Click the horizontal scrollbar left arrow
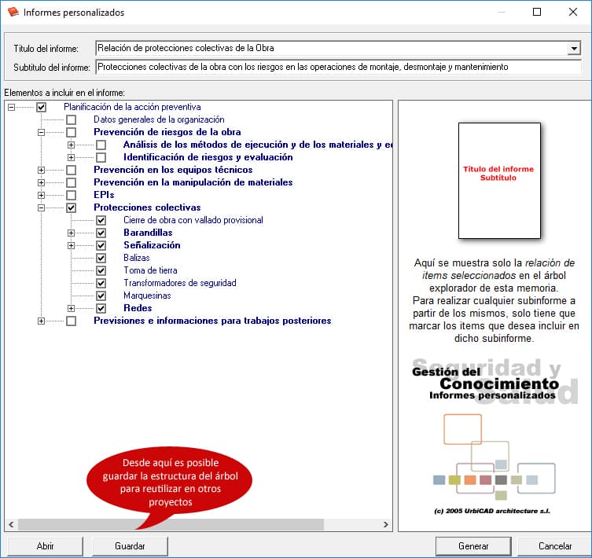The width and height of the screenshot is (592, 558). point(11,524)
